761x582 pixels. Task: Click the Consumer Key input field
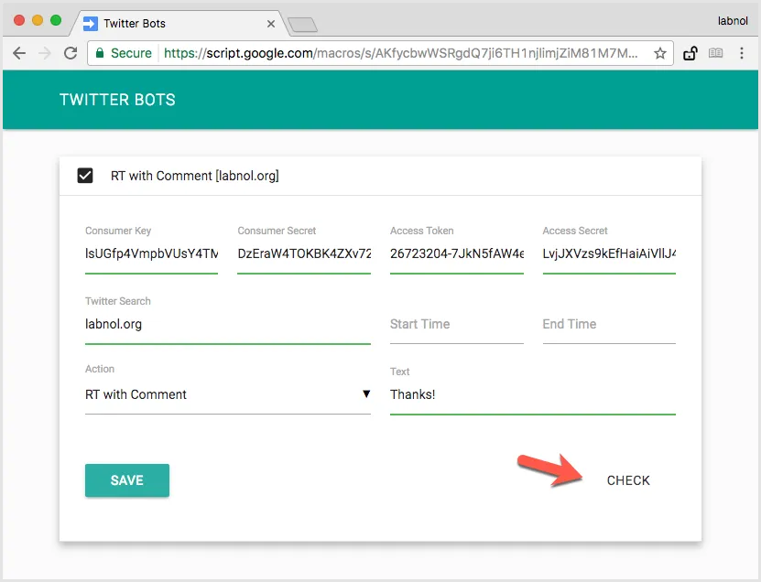151,253
